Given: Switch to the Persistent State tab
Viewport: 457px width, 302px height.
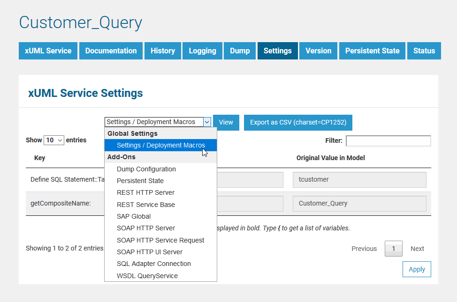Looking at the screenshot, I should point(372,51).
